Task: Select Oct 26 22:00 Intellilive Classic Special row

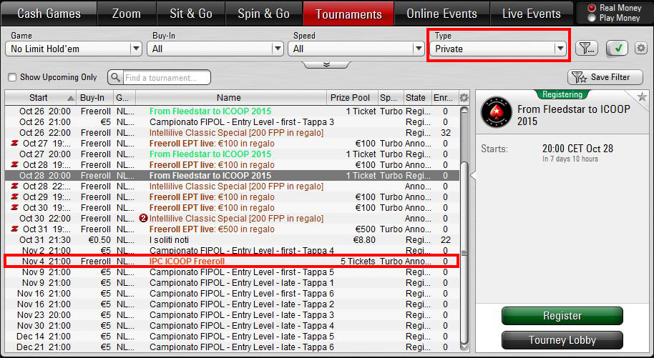Action: pyautogui.click(x=232, y=133)
